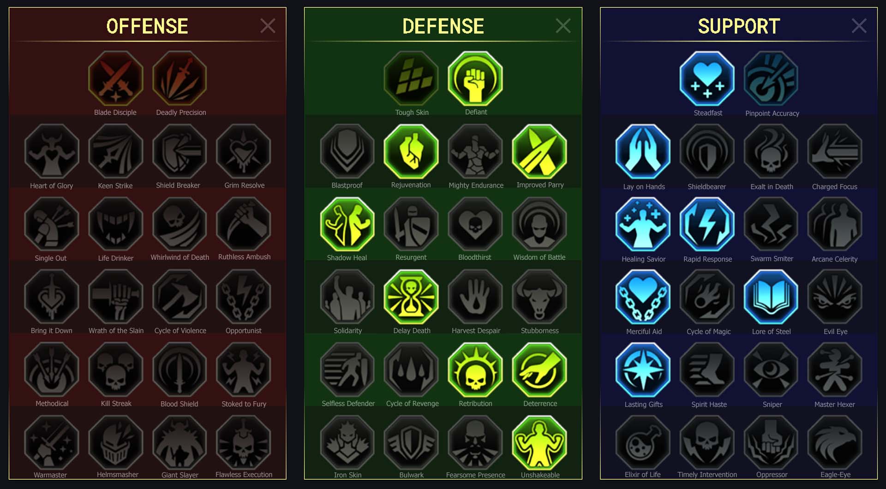Toggle off the Rejuvenation mastery
The image size is (886, 489).
tap(411, 151)
